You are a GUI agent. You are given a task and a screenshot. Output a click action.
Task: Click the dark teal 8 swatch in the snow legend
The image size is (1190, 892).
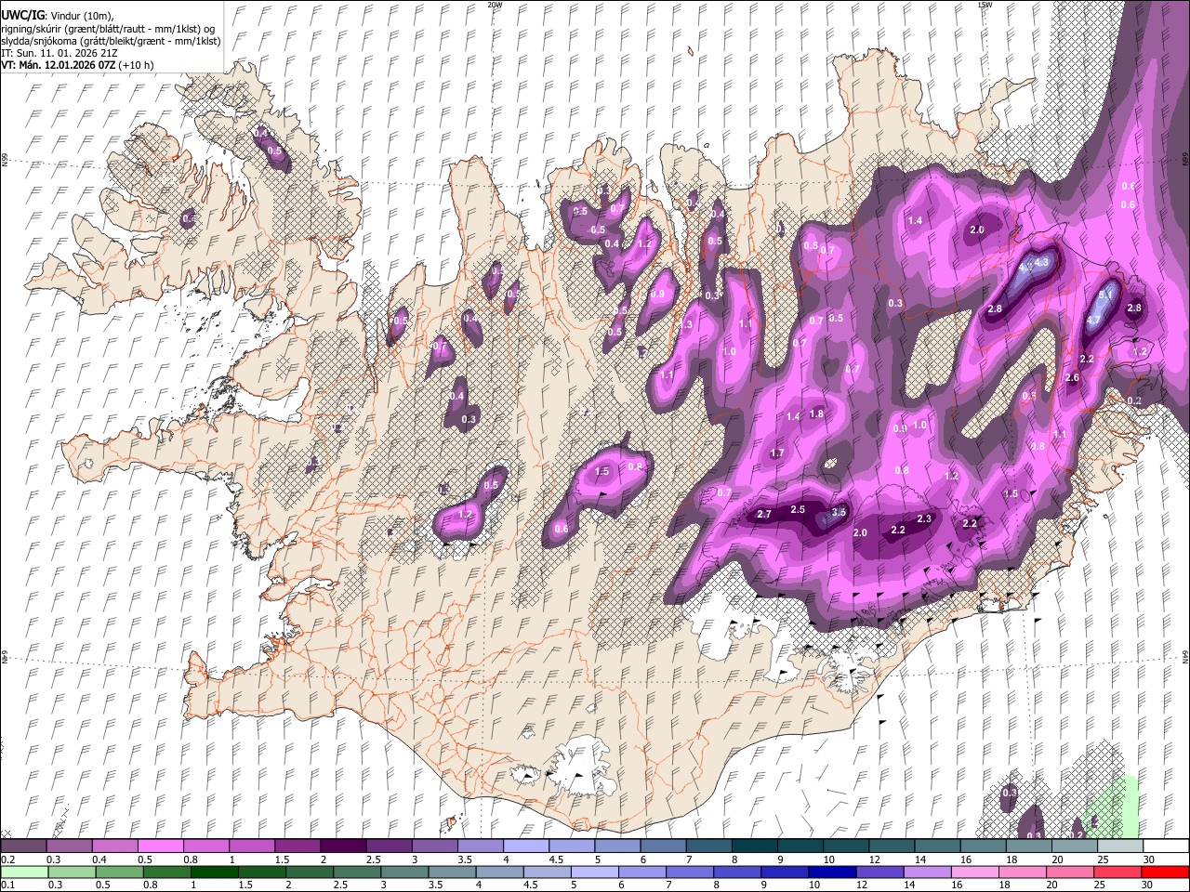point(754,846)
